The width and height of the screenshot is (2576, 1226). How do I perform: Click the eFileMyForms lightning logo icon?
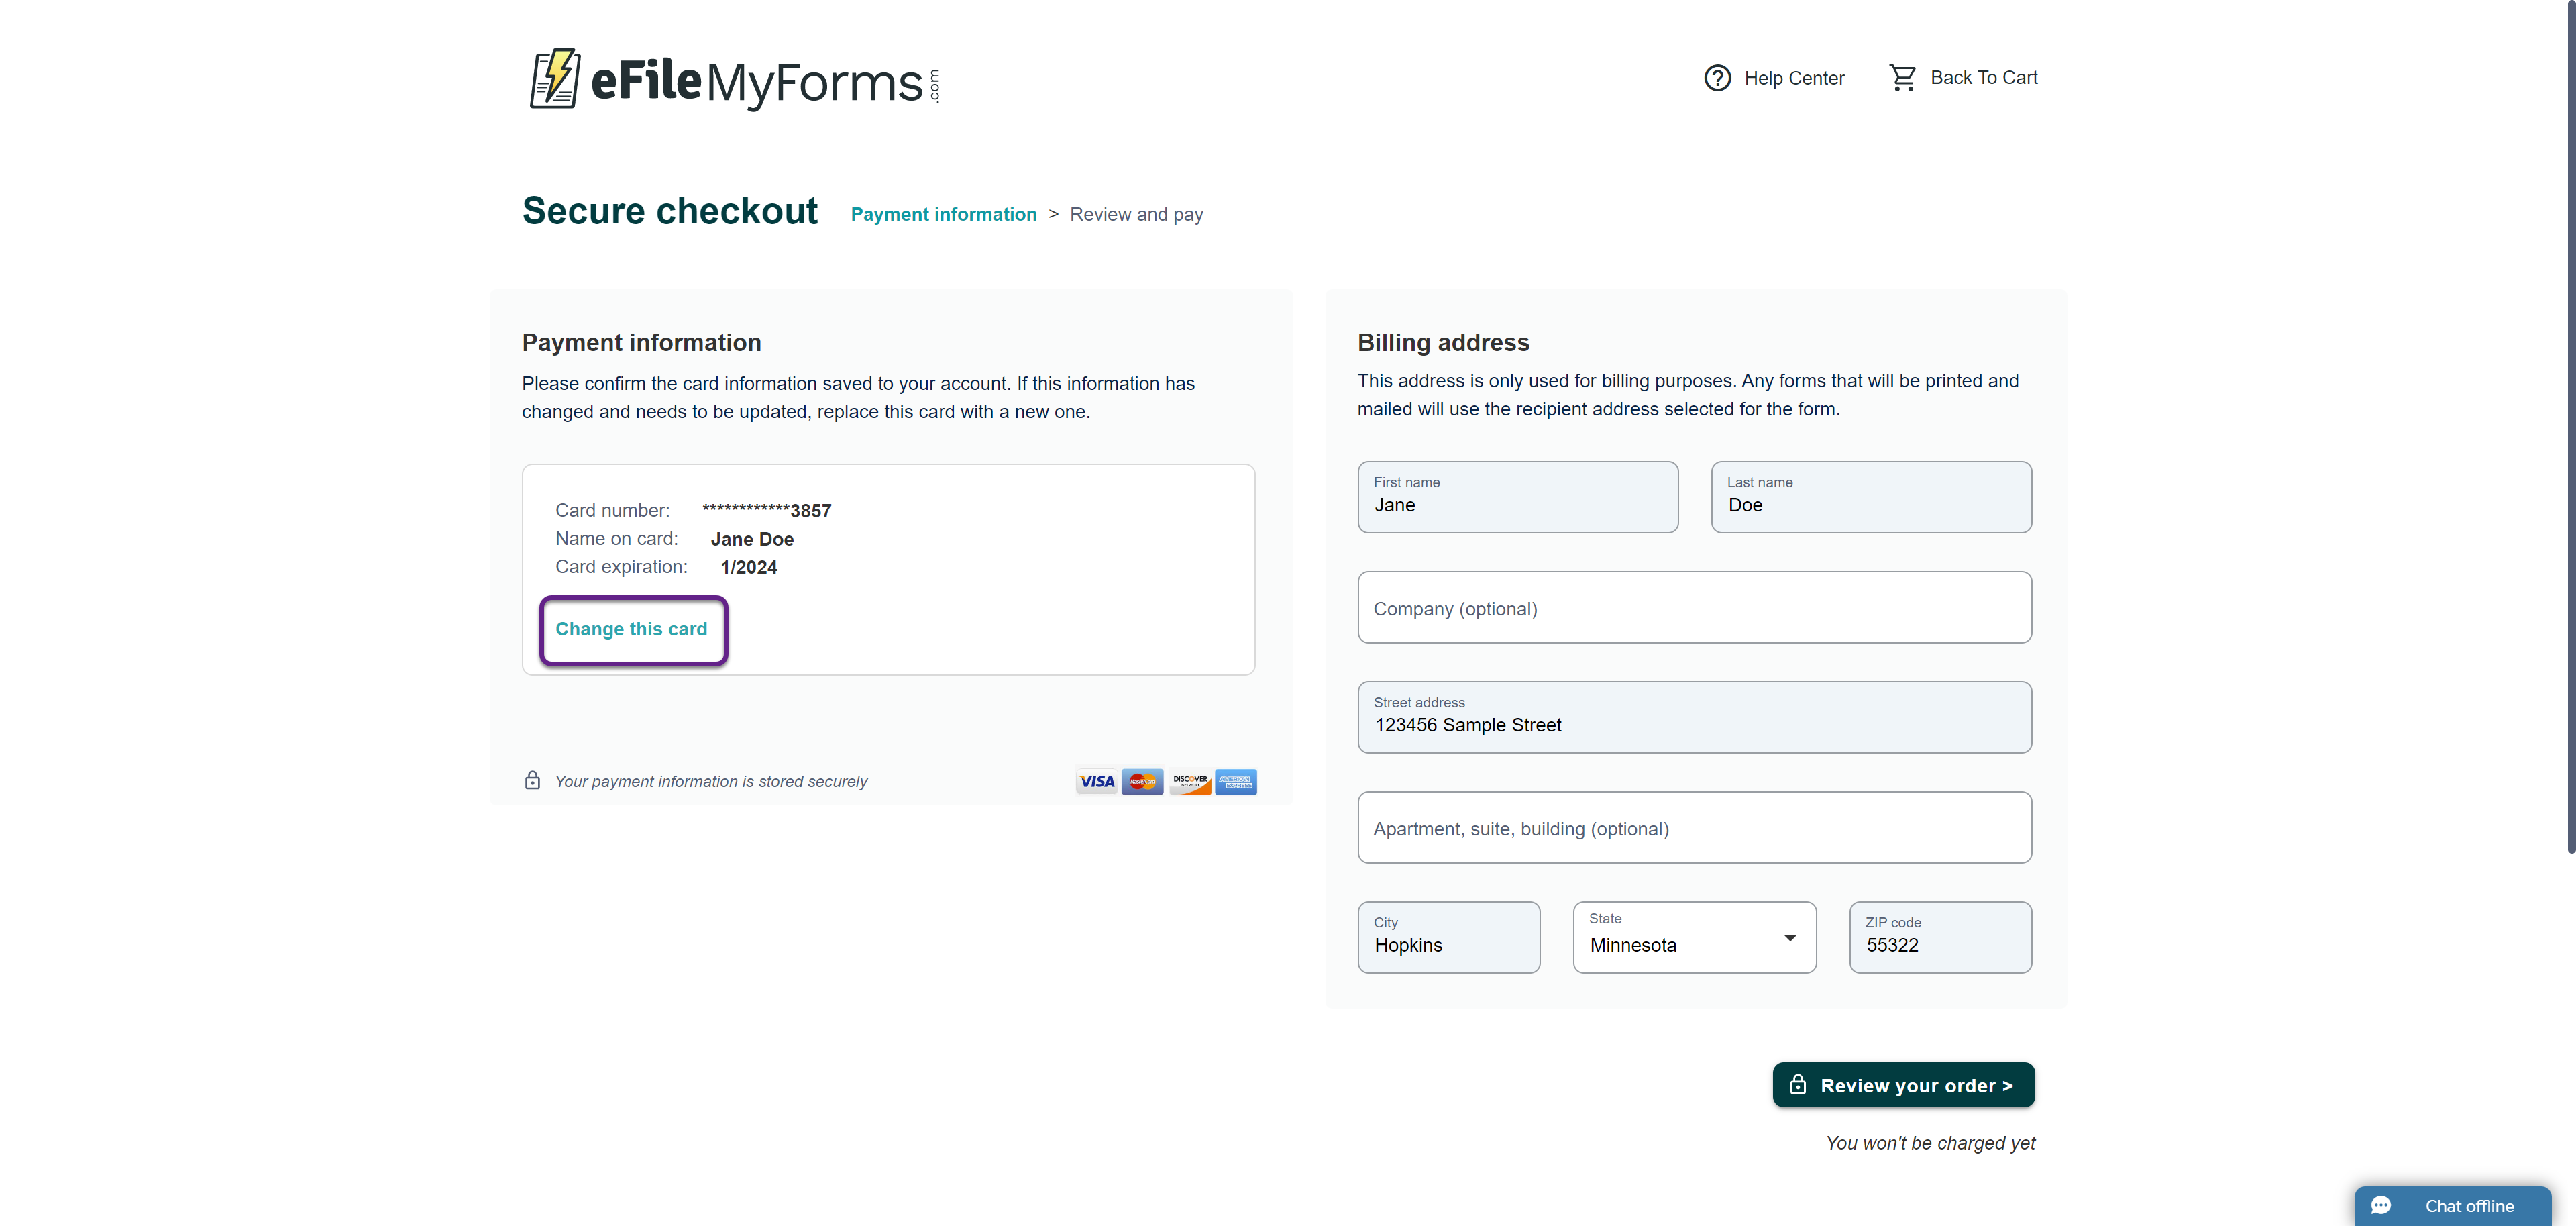pos(554,78)
